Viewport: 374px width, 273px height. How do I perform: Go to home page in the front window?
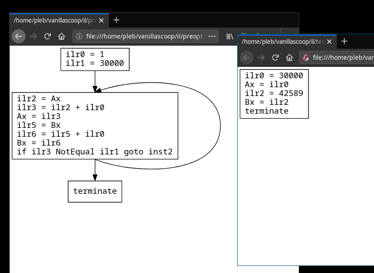(289, 58)
